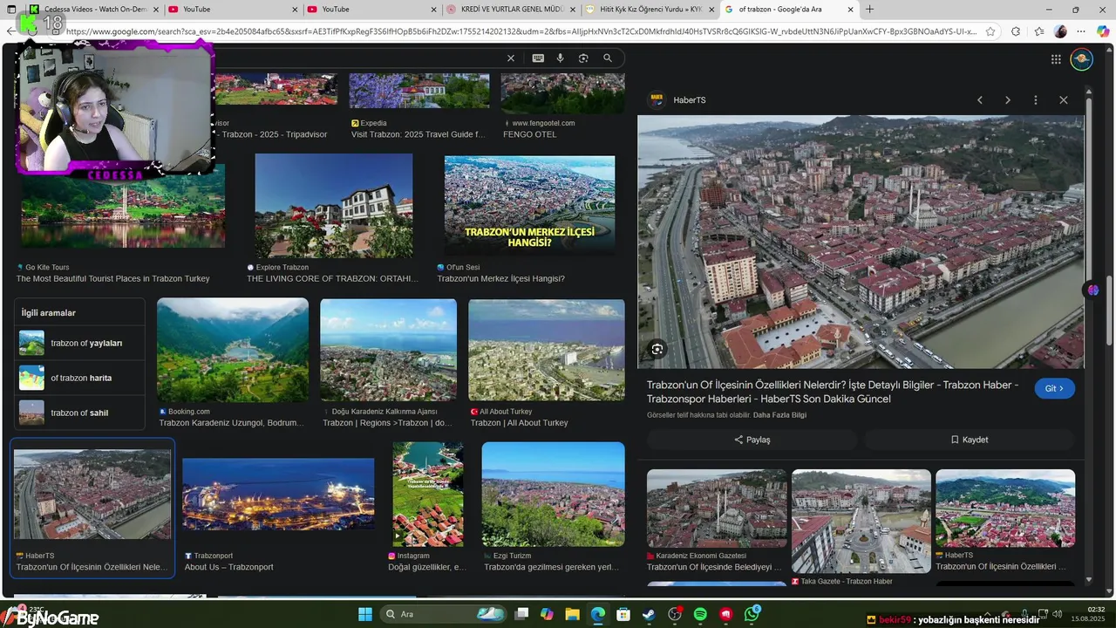Open the Karadeniz Ekonomi Gazetesi related image

(717, 509)
